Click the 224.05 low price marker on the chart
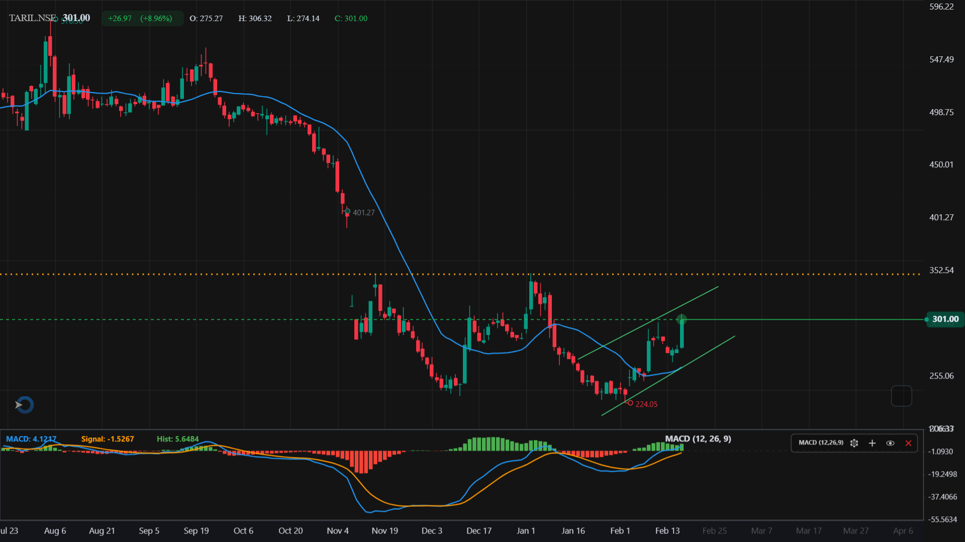 pyautogui.click(x=646, y=404)
